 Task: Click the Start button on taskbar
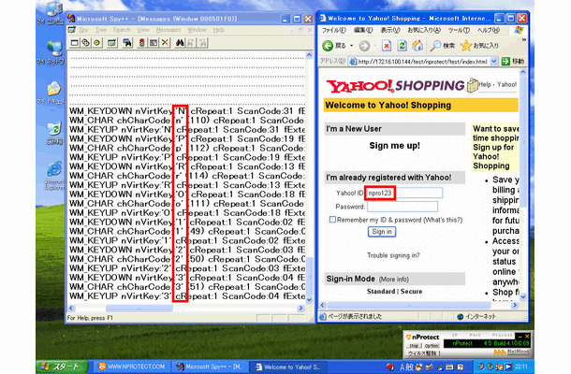62,367
